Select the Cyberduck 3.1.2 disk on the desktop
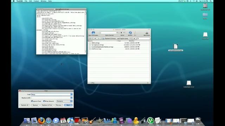The image size is (225, 126). [189, 84]
